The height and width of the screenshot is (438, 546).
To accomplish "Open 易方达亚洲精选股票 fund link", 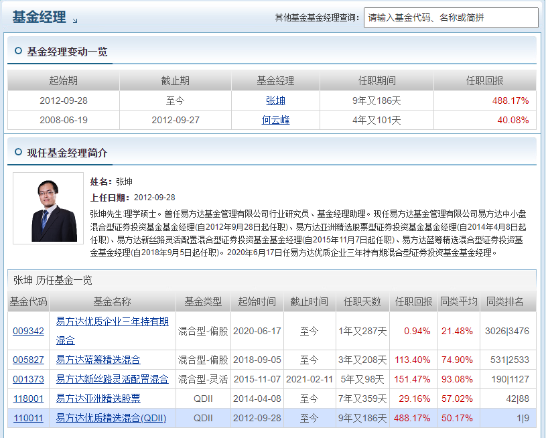I will (x=98, y=398).
